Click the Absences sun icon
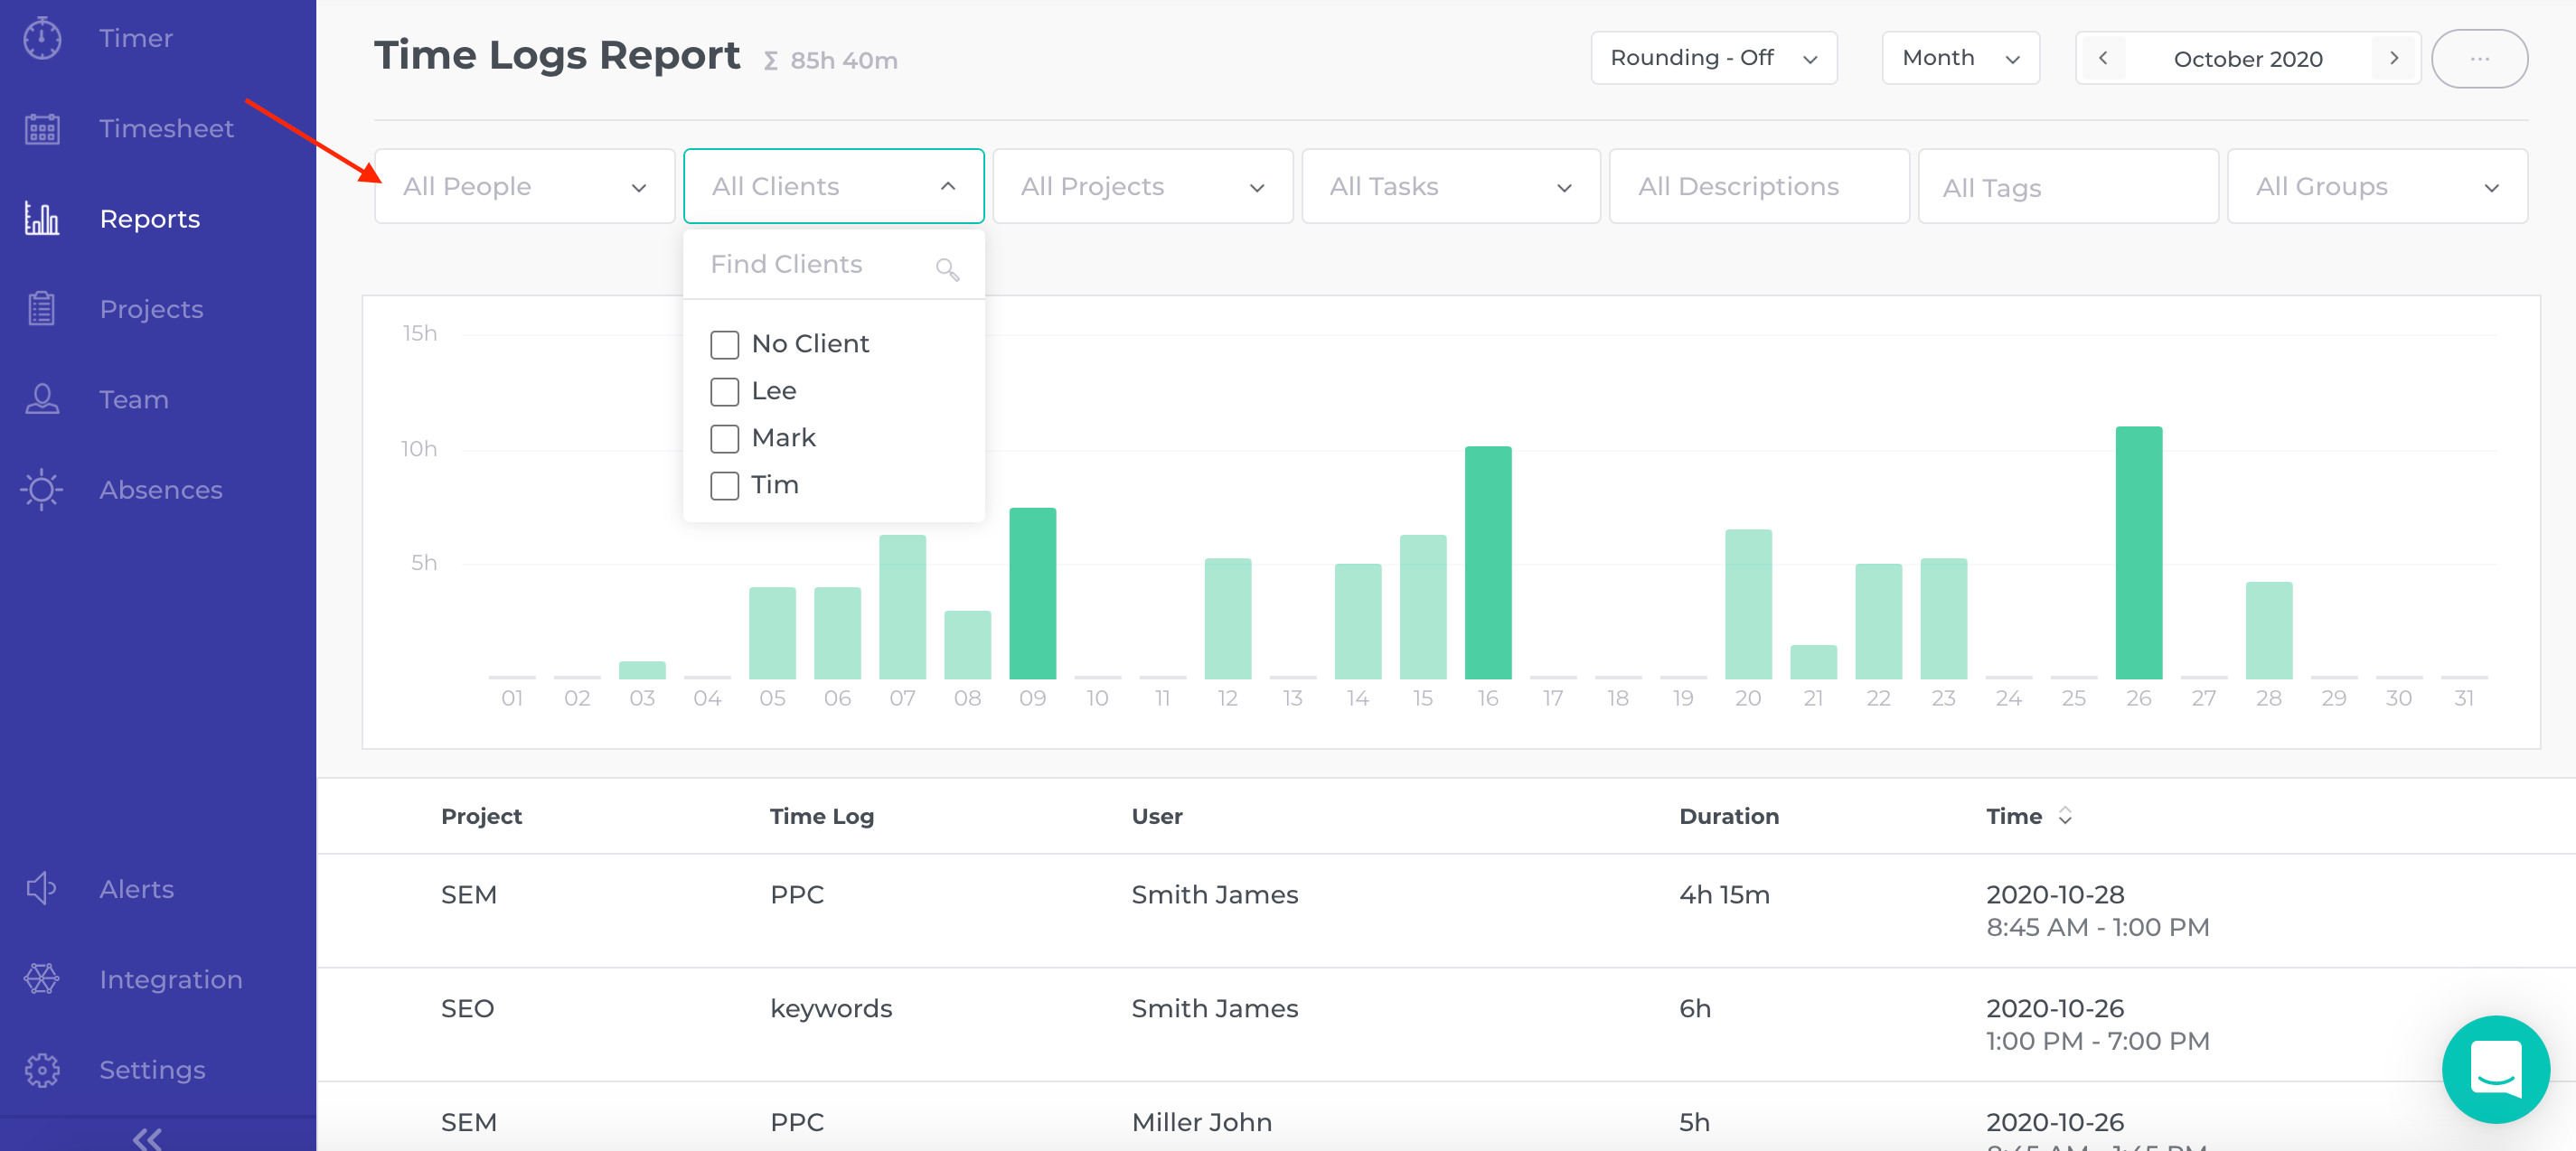The width and height of the screenshot is (2576, 1151). click(42, 490)
